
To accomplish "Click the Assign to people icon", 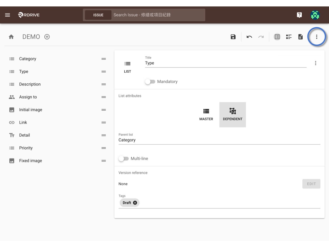I will [x=12, y=97].
